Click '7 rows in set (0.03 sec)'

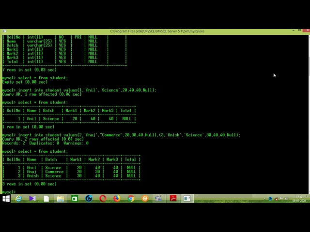30,70
